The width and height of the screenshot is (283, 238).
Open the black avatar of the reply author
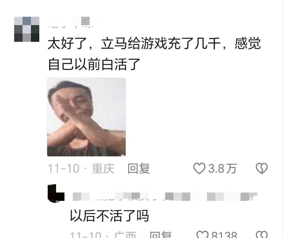click(x=56, y=193)
